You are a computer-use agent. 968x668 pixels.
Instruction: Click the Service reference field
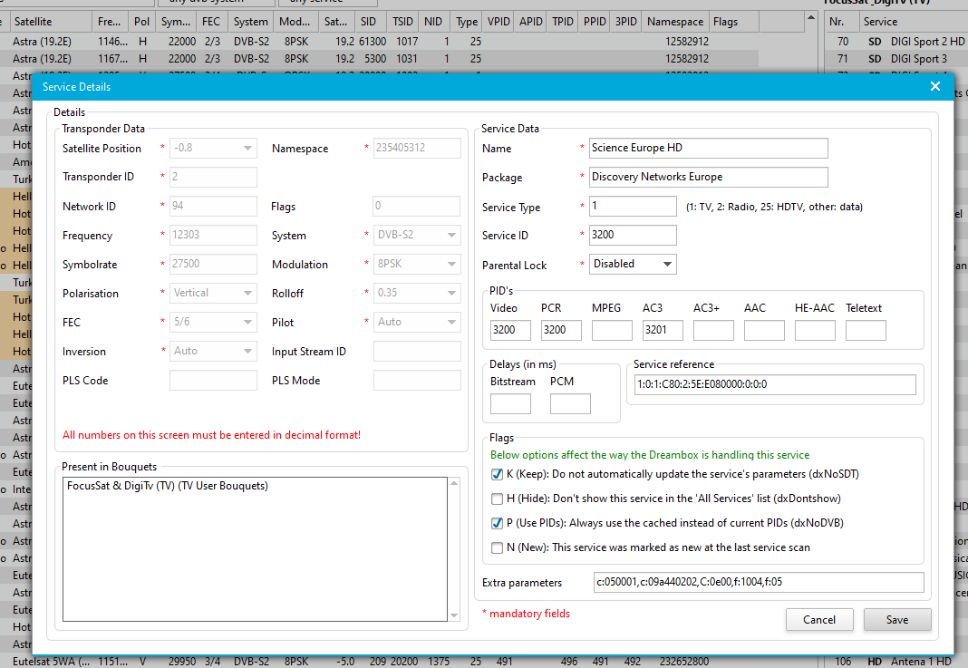775,384
